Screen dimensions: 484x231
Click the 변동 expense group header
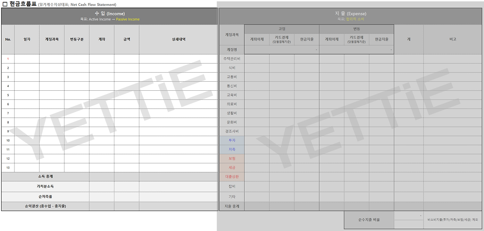(x=356, y=29)
